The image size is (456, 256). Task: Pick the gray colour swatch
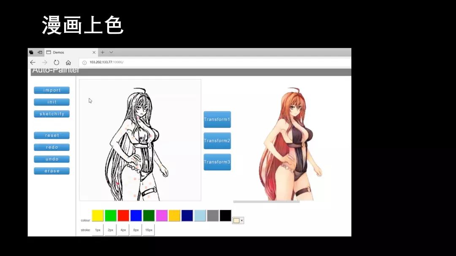[213, 216]
